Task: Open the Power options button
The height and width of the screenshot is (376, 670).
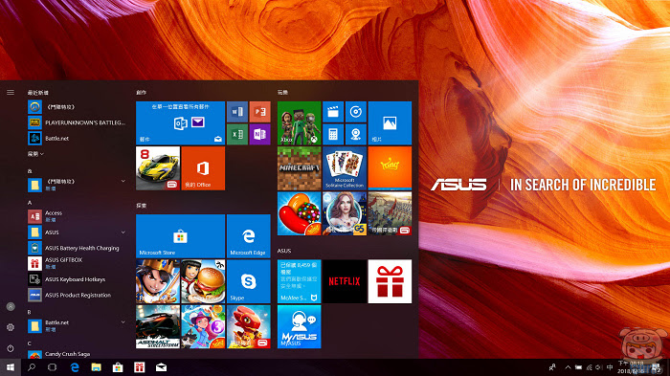Action: click(11, 348)
